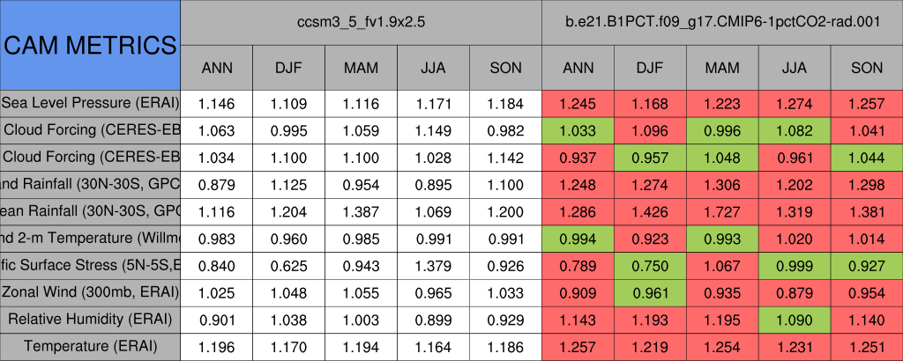The height and width of the screenshot is (361, 903).
Task: Select the cell reading 1.379
Action: pos(433,265)
